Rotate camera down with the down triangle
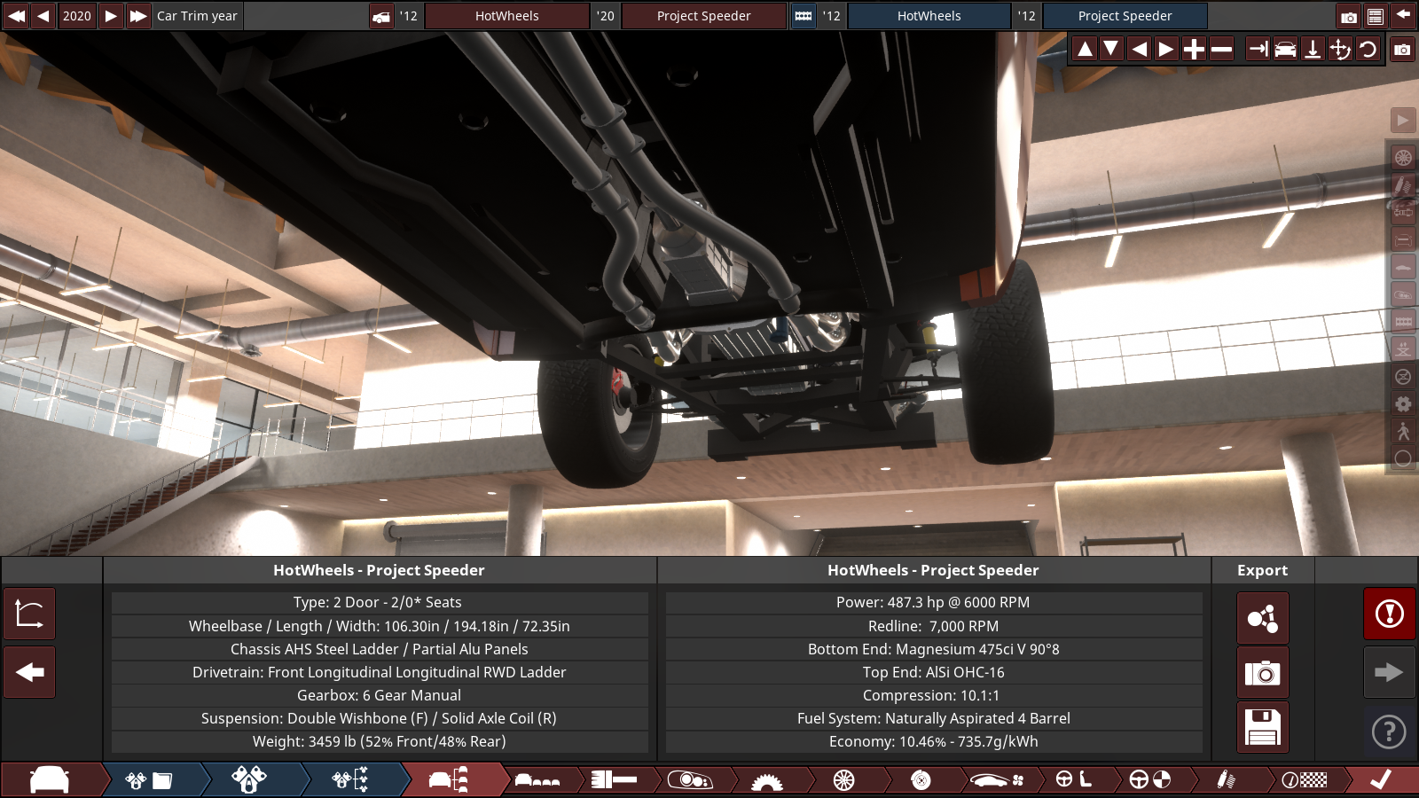 pyautogui.click(x=1111, y=50)
